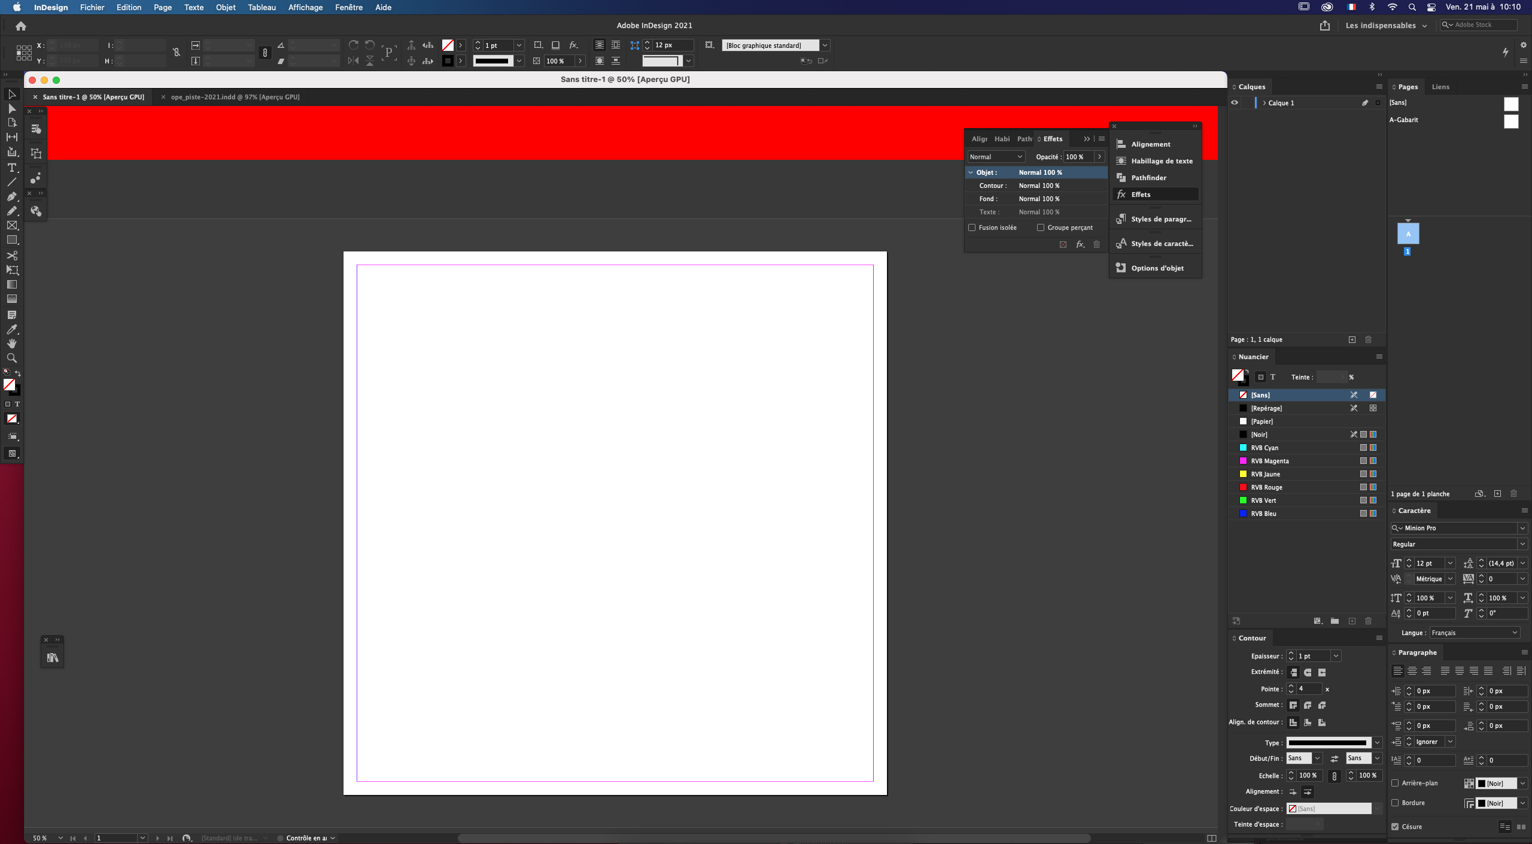Click Options d'objet in the context menu
This screenshot has height=844, width=1532.
coord(1157,268)
